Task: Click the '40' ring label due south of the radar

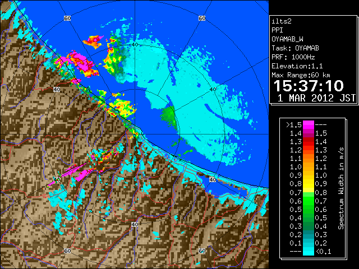Action: [135, 224]
